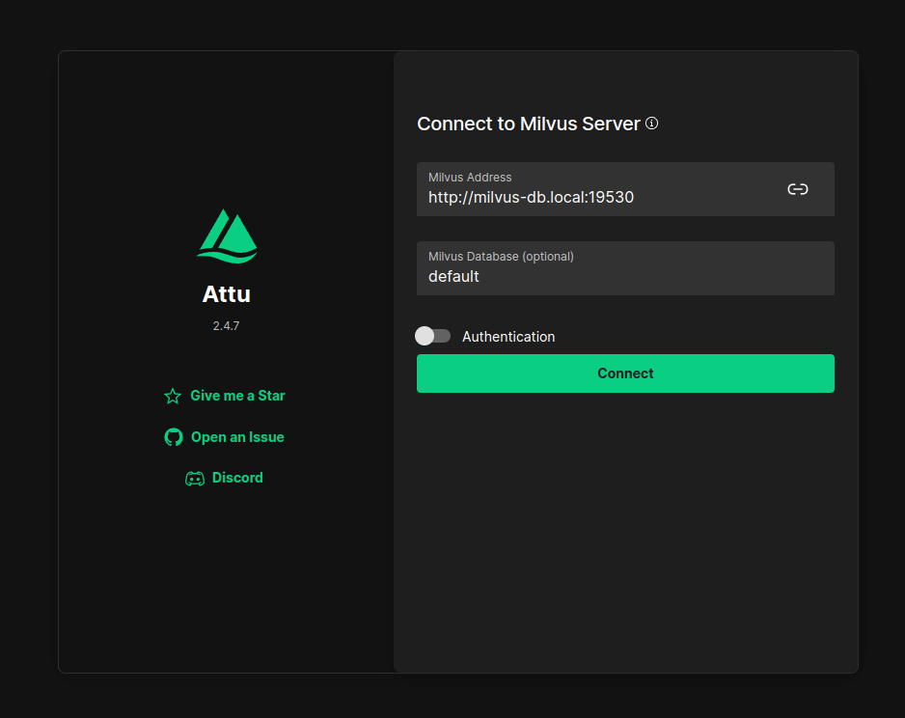Click the chain link icon in the address field
This screenshot has height=718, width=905.
click(x=798, y=189)
